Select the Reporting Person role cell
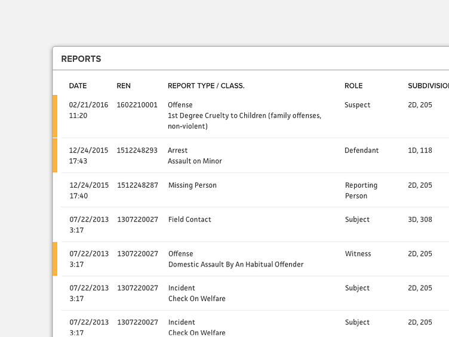This screenshot has height=337, width=449. point(361,191)
